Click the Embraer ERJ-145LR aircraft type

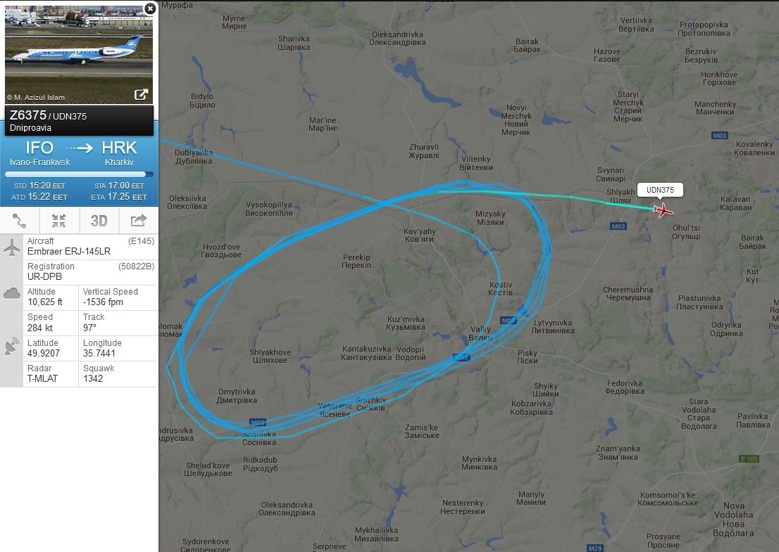[69, 252]
